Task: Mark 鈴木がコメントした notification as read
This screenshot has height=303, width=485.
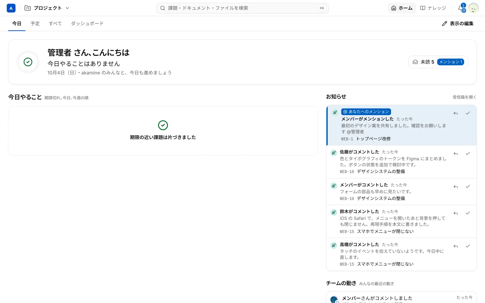Action: pos(468,213)
